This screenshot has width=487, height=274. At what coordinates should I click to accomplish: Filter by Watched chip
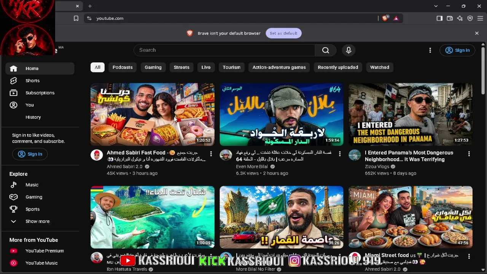pyautogui.click(x=380, y=67)
